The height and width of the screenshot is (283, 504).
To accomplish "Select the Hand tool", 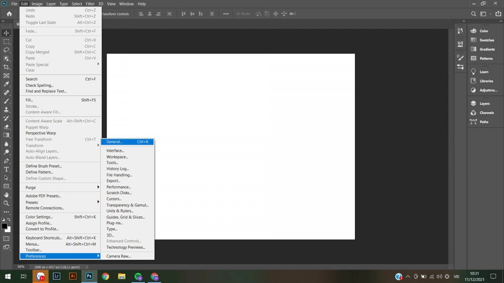I will tap(6, 195).
